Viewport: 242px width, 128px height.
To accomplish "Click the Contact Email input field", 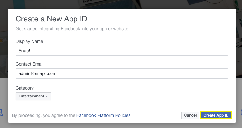I will click(122, 73).
